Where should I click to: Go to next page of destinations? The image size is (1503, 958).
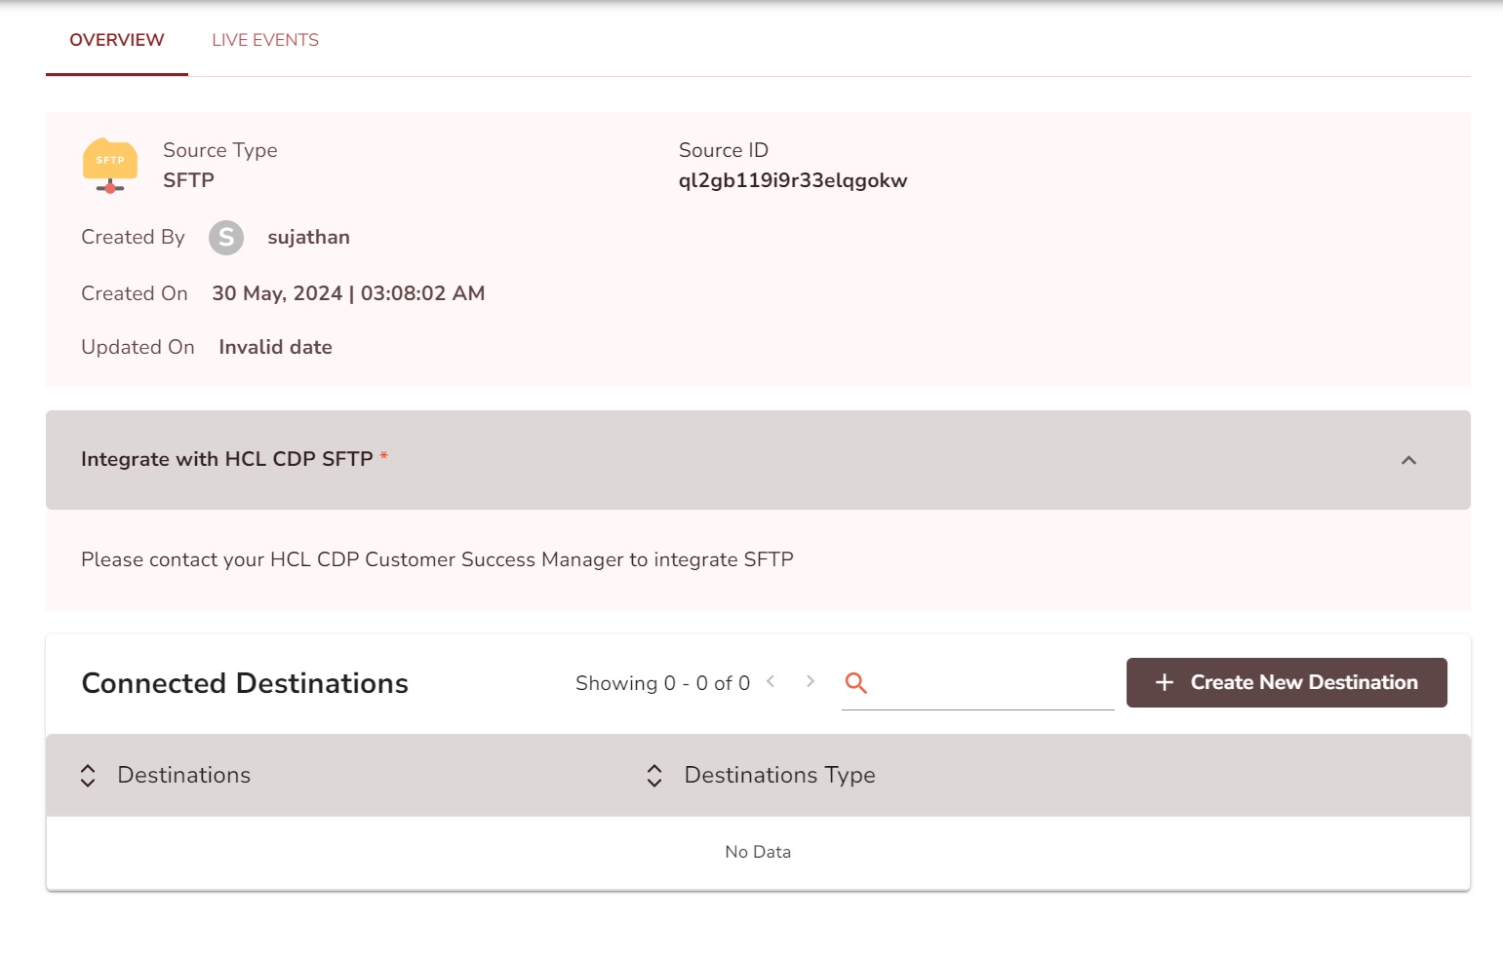pyautogui.click(x=810, y=682)
